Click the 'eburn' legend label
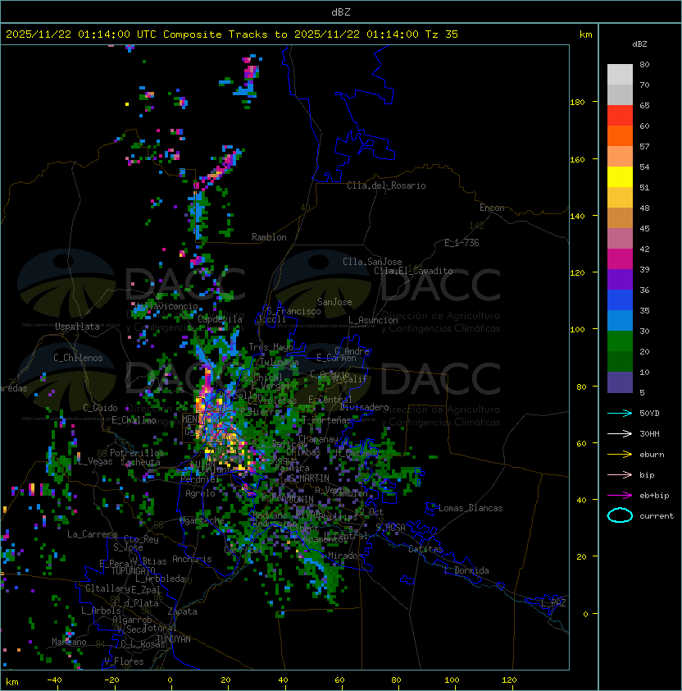This screenshot has width=682, height=691. 652,455
